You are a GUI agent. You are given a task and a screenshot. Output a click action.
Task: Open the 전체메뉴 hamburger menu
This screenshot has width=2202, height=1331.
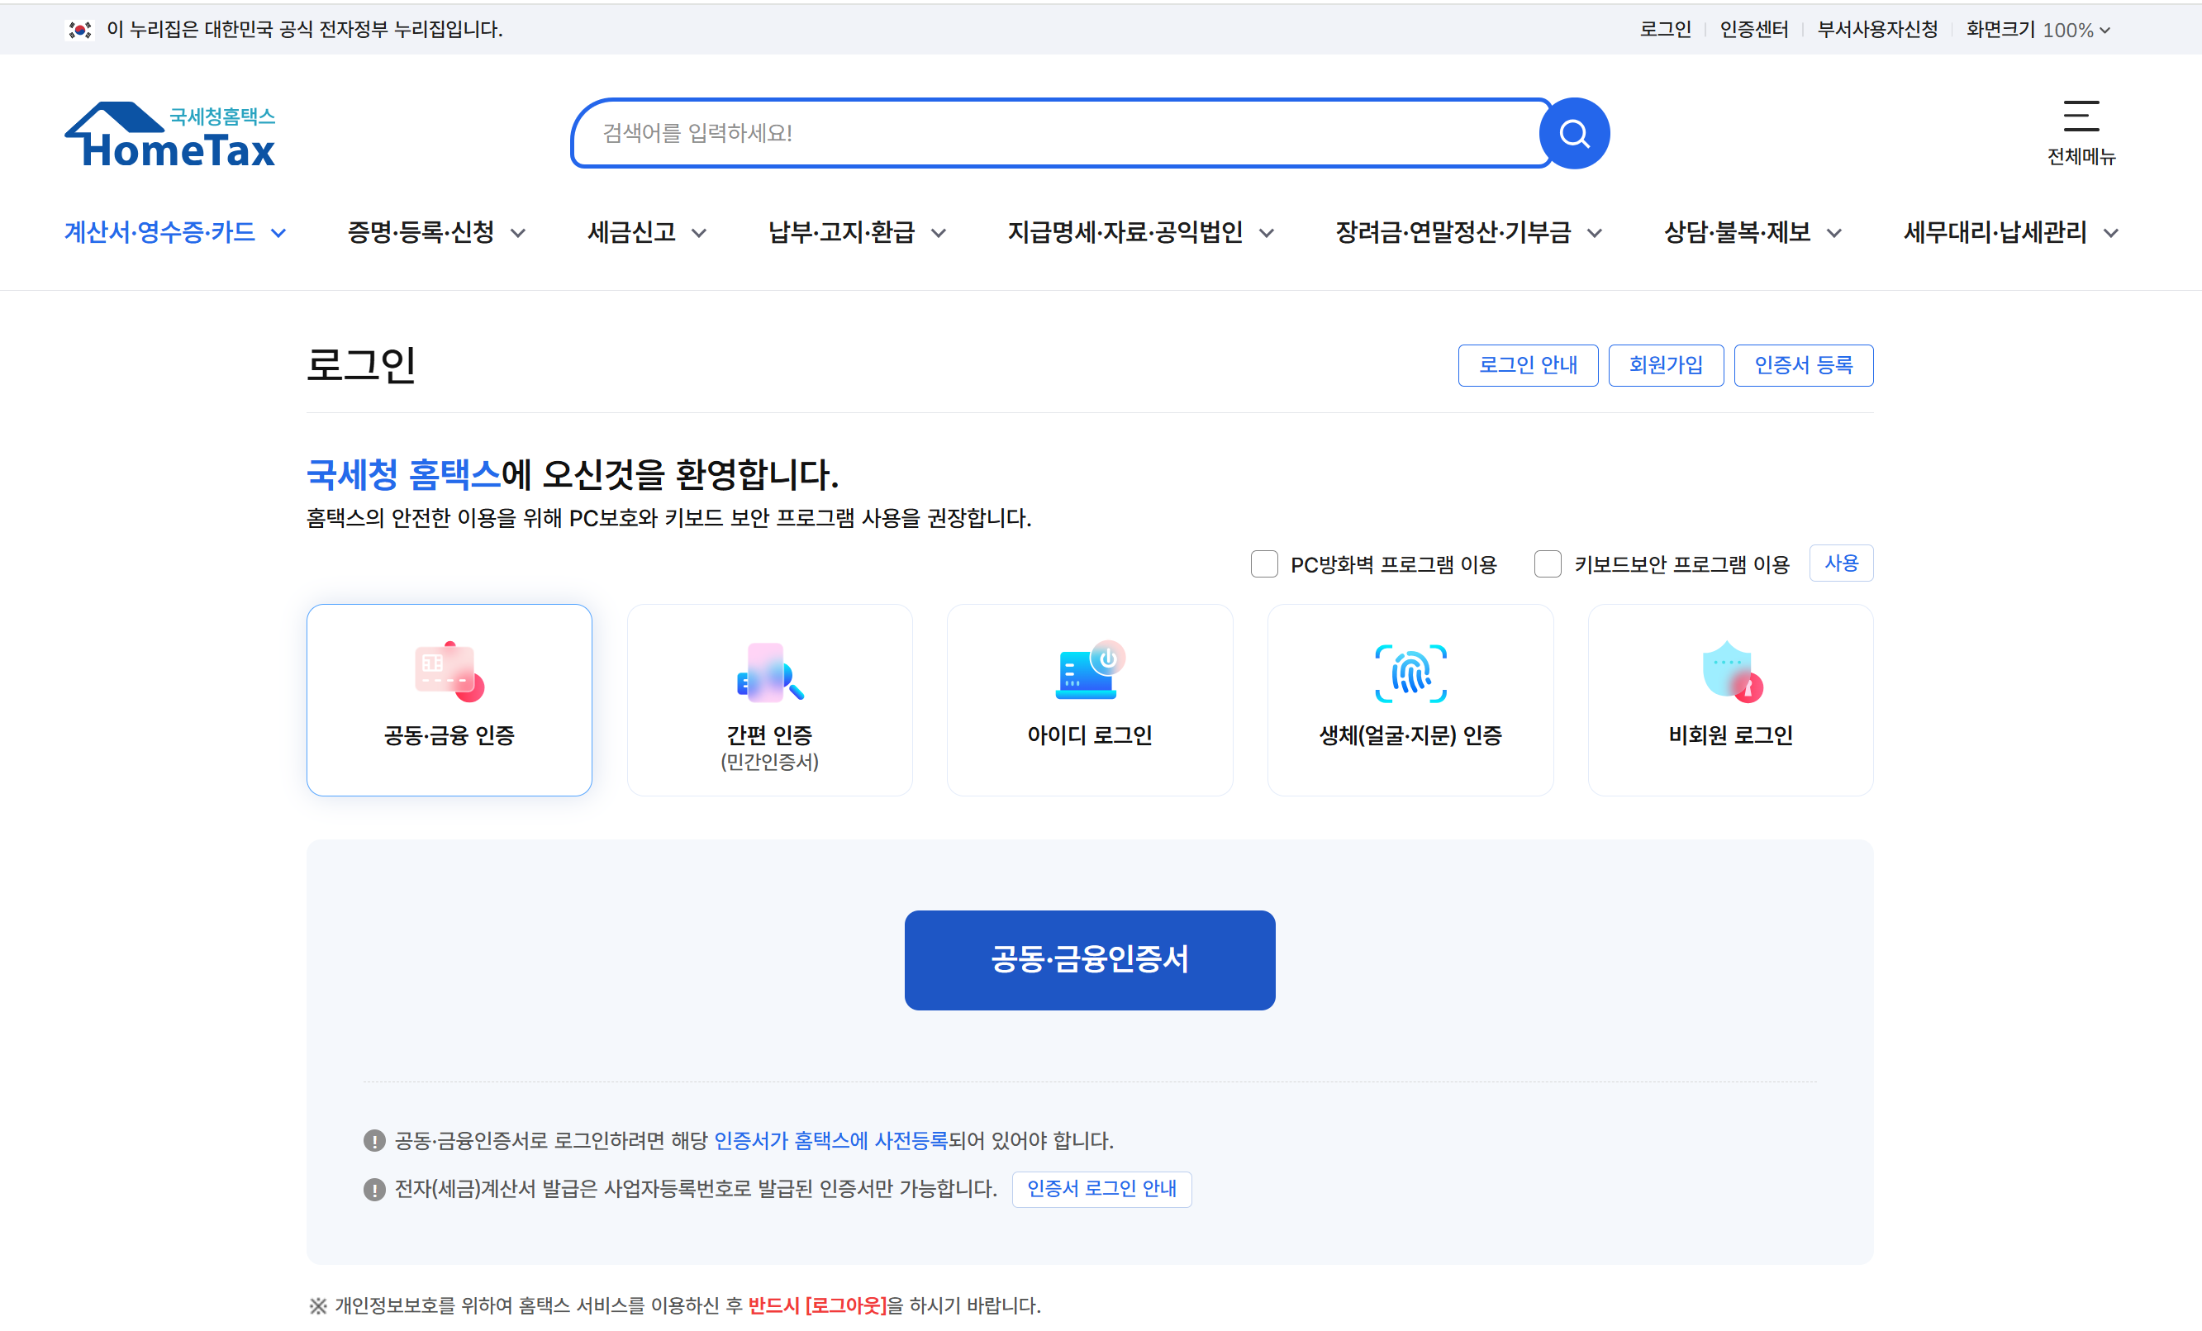click(2081, 132)
